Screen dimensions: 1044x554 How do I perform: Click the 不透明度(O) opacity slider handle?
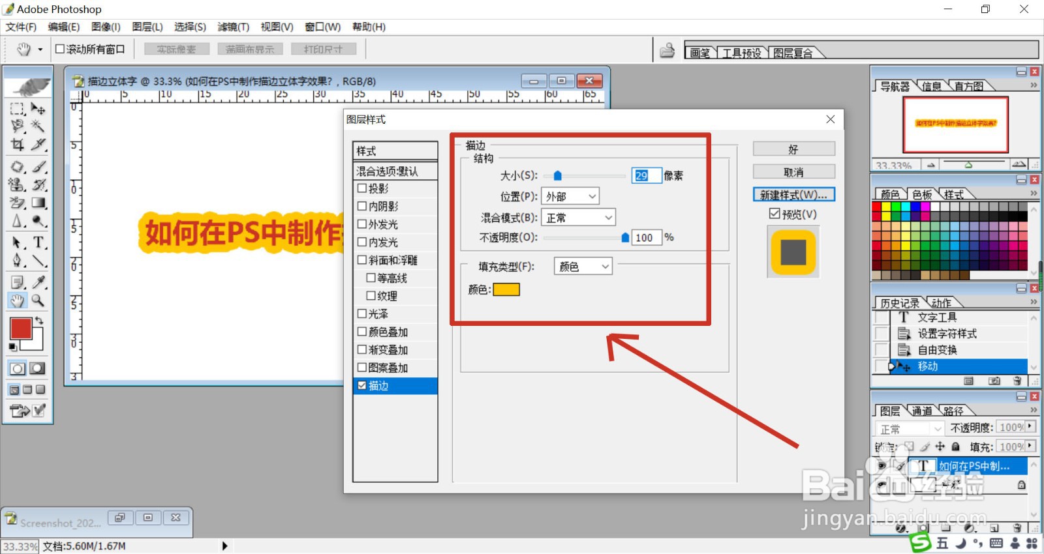click(x=625, y=237)
